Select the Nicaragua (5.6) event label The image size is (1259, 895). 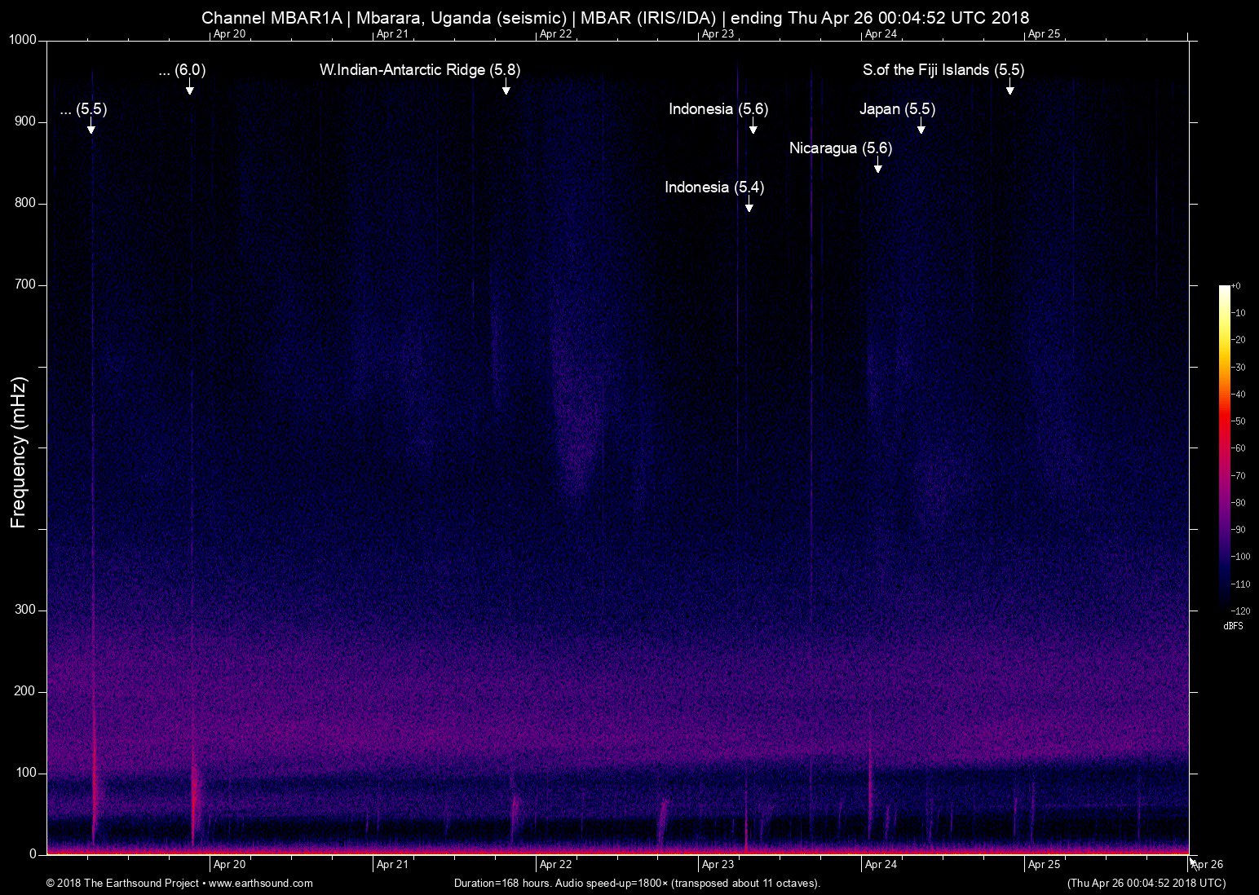840,148
